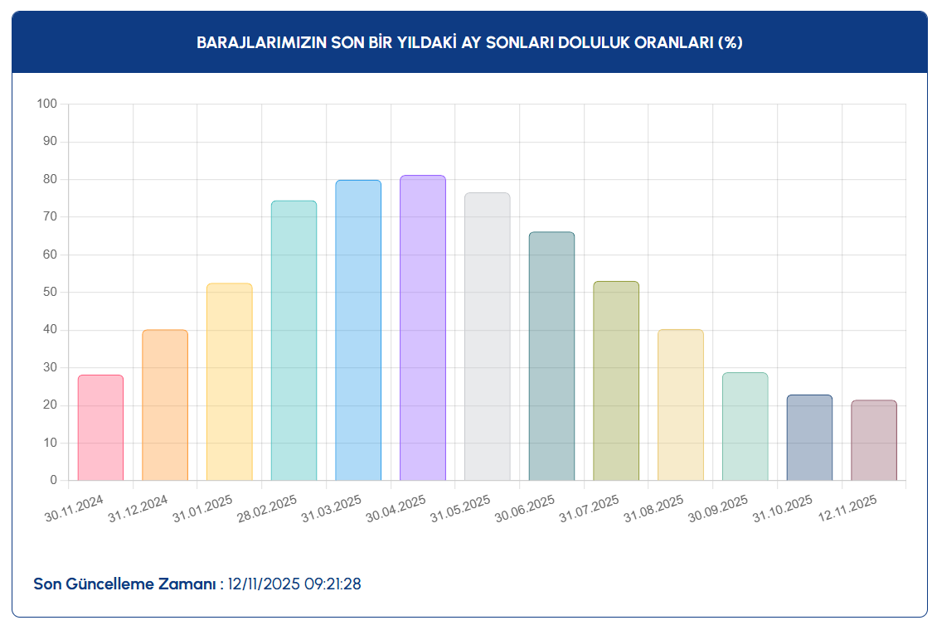Click the 50 label on the y-axis
This screenshot has height=630, width=937.
coord(50,293)
